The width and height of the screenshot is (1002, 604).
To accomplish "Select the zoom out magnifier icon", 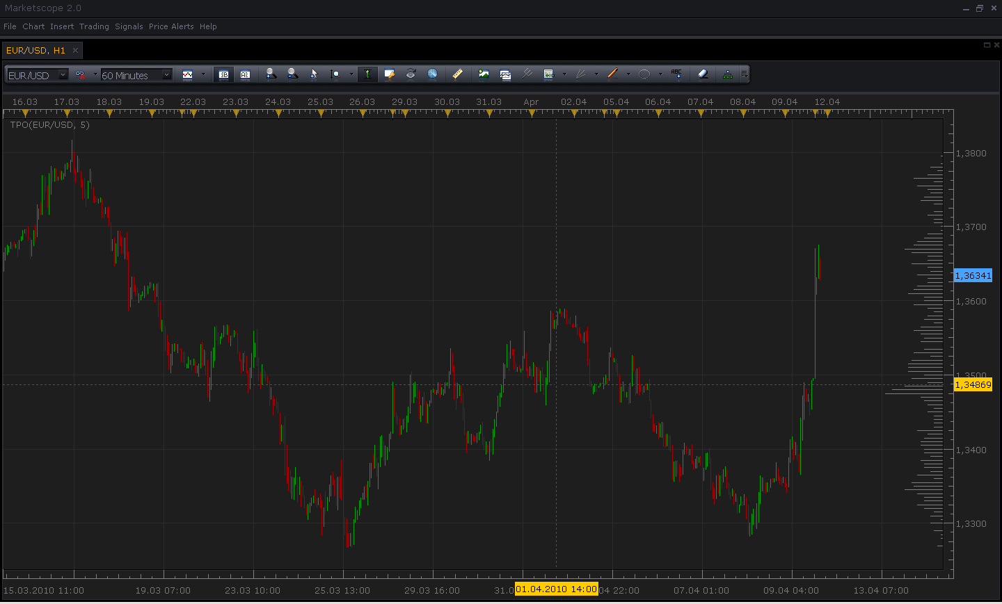I will [x=292, y=74].
